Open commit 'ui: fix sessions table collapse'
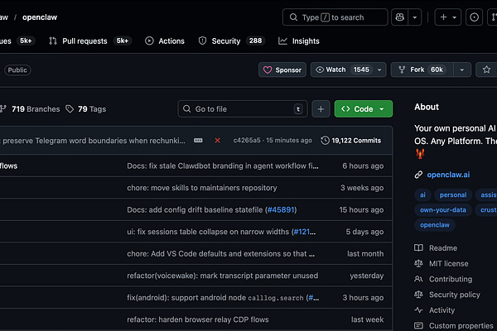The width and height of the screenshot is (497, 331). click(x=209, y=232)
